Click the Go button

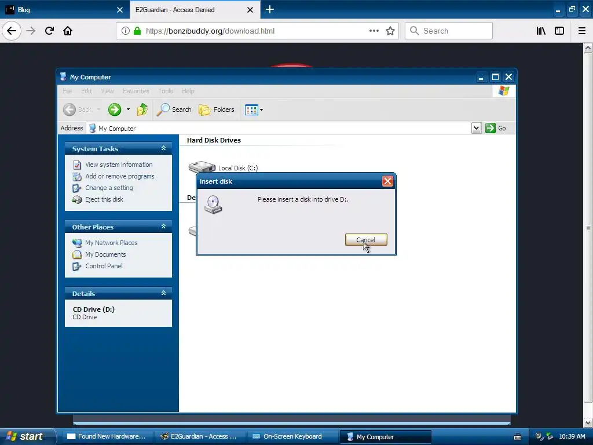click(x=496, y=128)
